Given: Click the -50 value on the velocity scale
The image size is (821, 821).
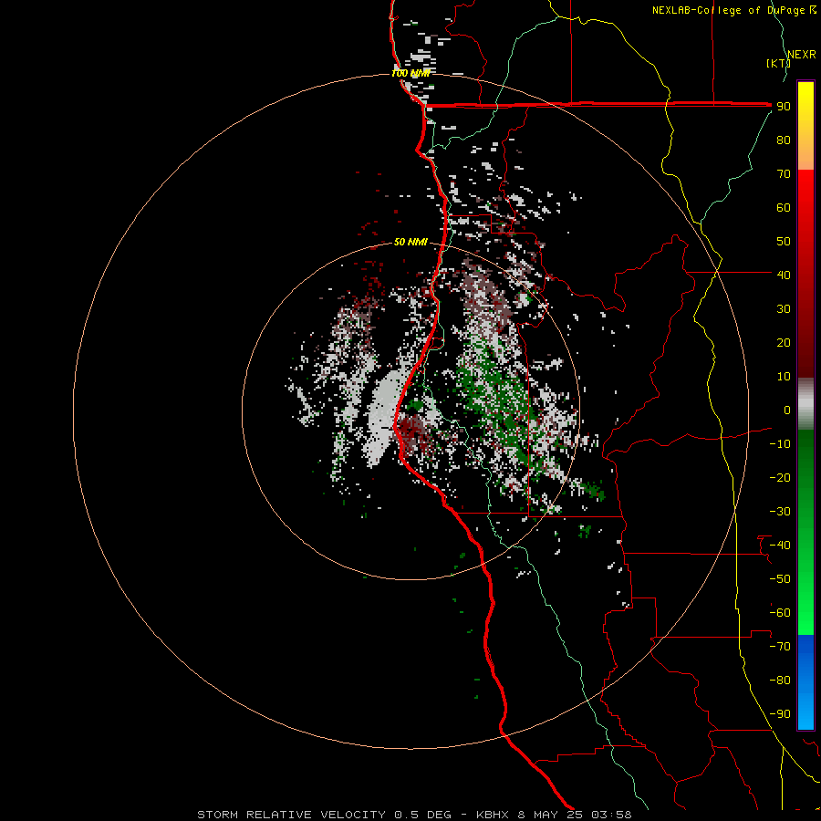Looking at the screenshot, I should pyautogui.click(x=780, y=579).
